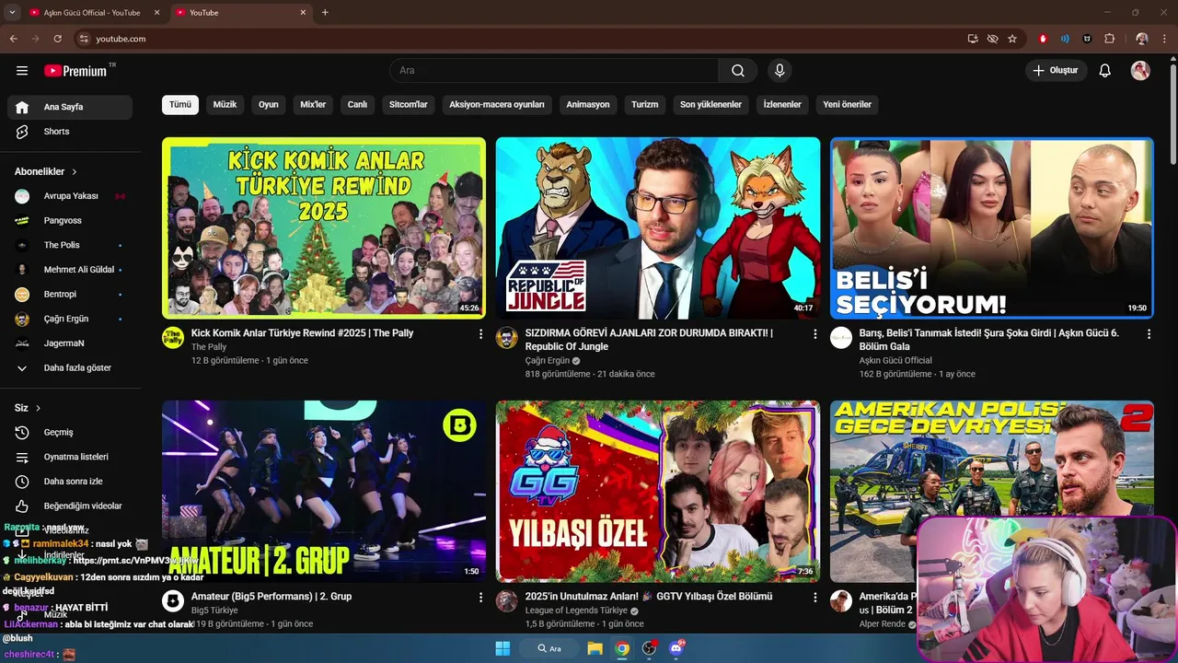Expand Abonelikler section chevron
1178x663 pixels.
coord(75,172)
